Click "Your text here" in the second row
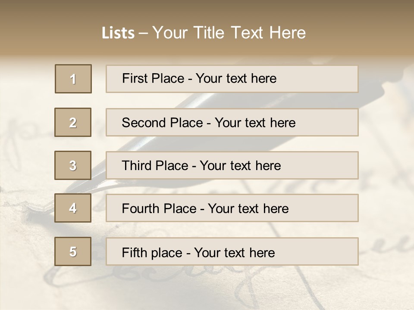 255,123
